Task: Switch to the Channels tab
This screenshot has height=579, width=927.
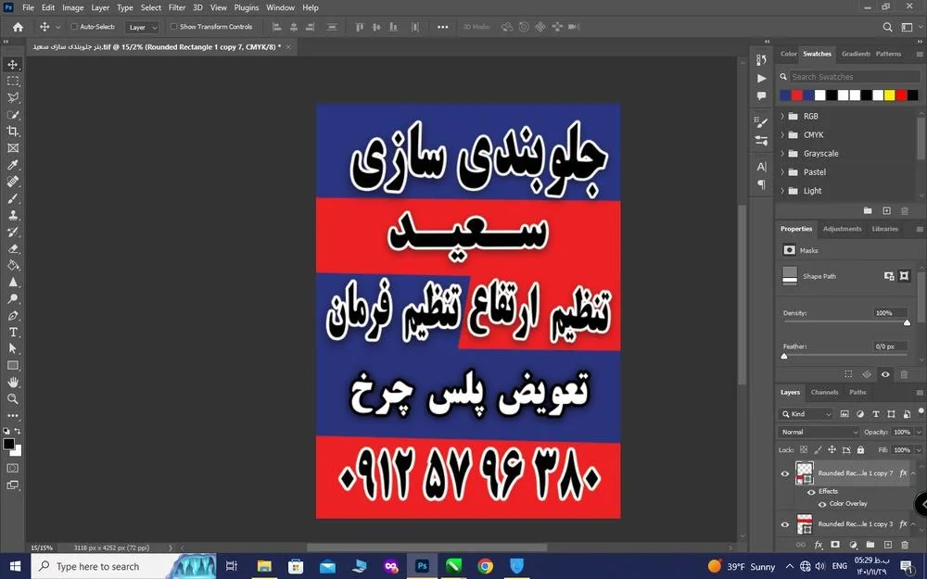Action: coord(824,392)
